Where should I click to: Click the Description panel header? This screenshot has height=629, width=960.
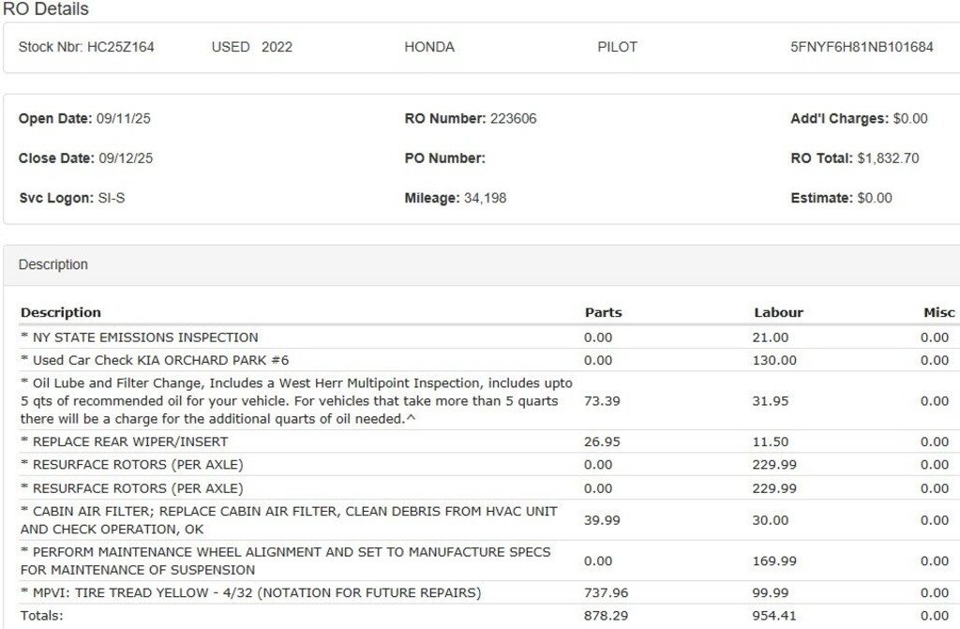[53, 265]
